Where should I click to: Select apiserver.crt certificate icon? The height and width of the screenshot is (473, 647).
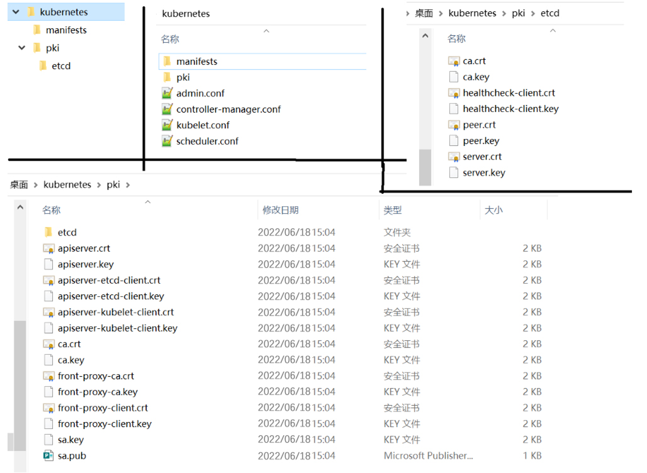[49, 248]
